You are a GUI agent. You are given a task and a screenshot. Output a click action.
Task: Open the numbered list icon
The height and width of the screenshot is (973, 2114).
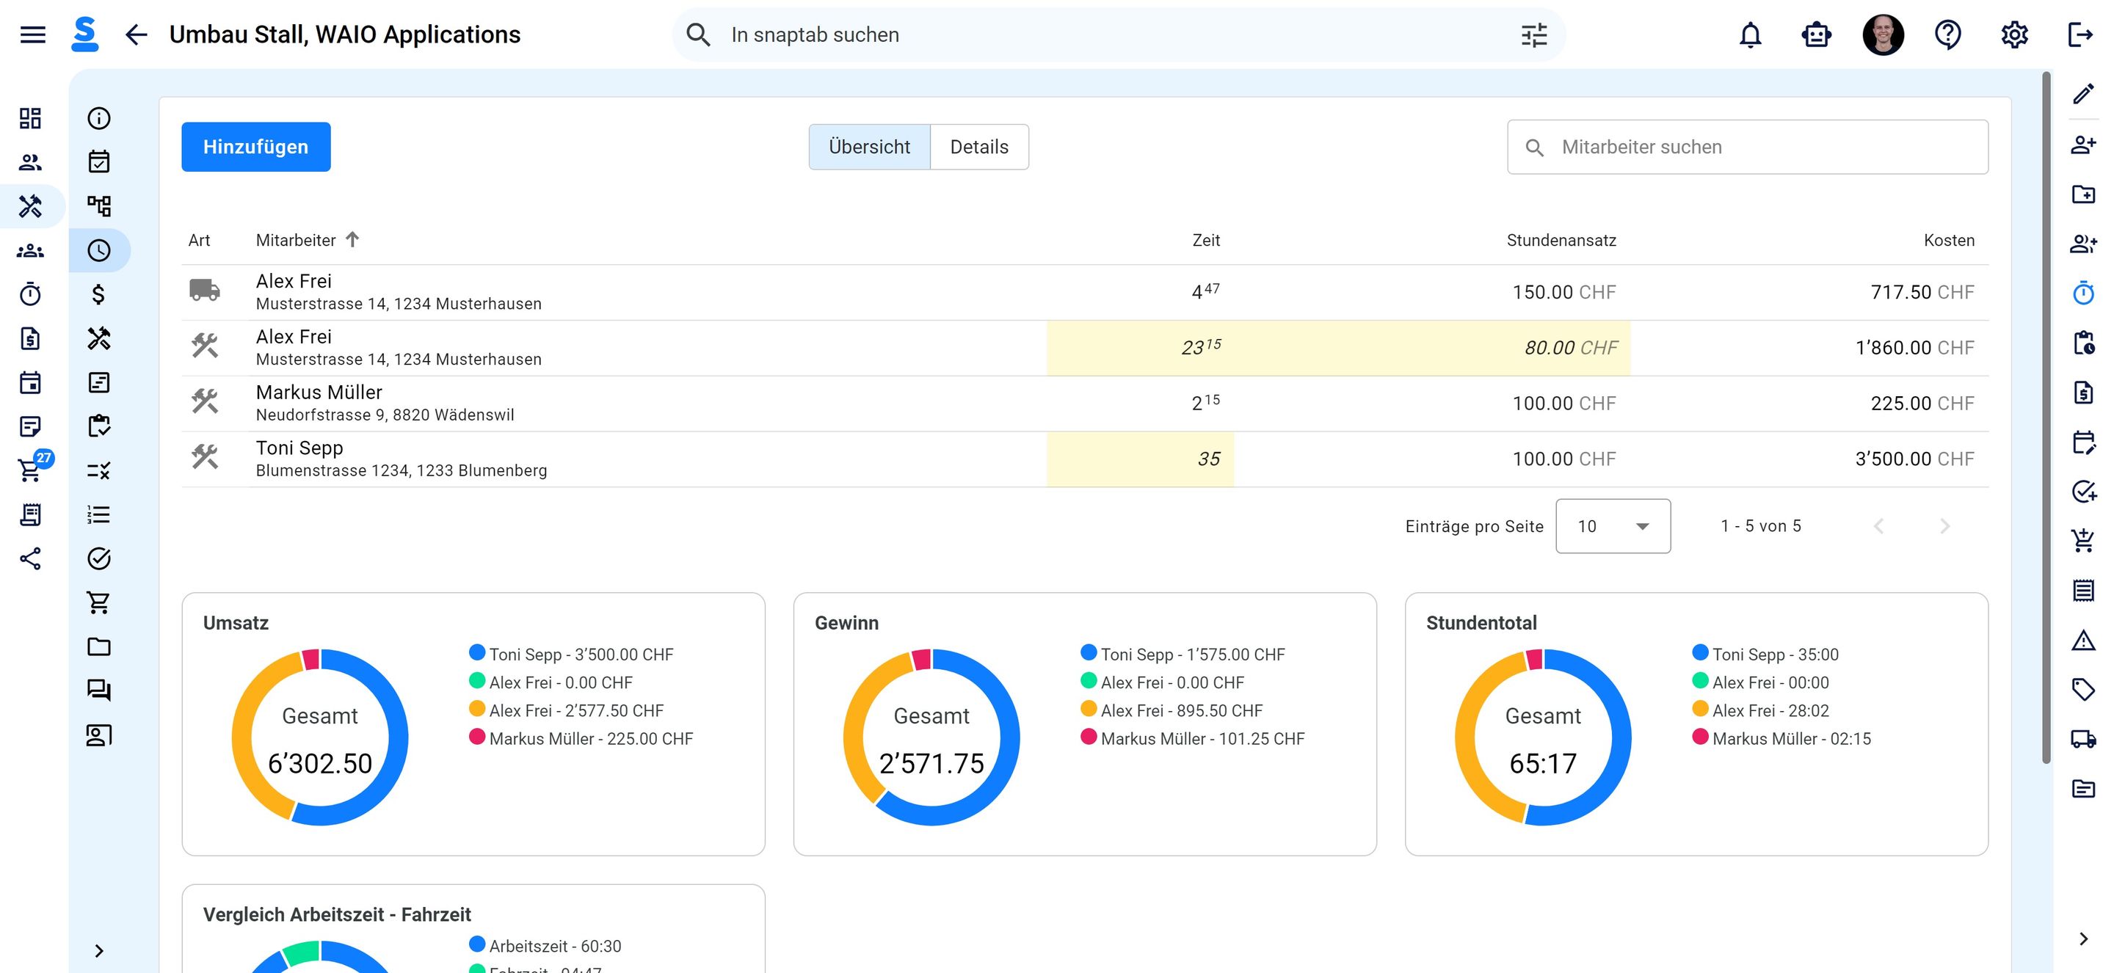tap(98, 514)
